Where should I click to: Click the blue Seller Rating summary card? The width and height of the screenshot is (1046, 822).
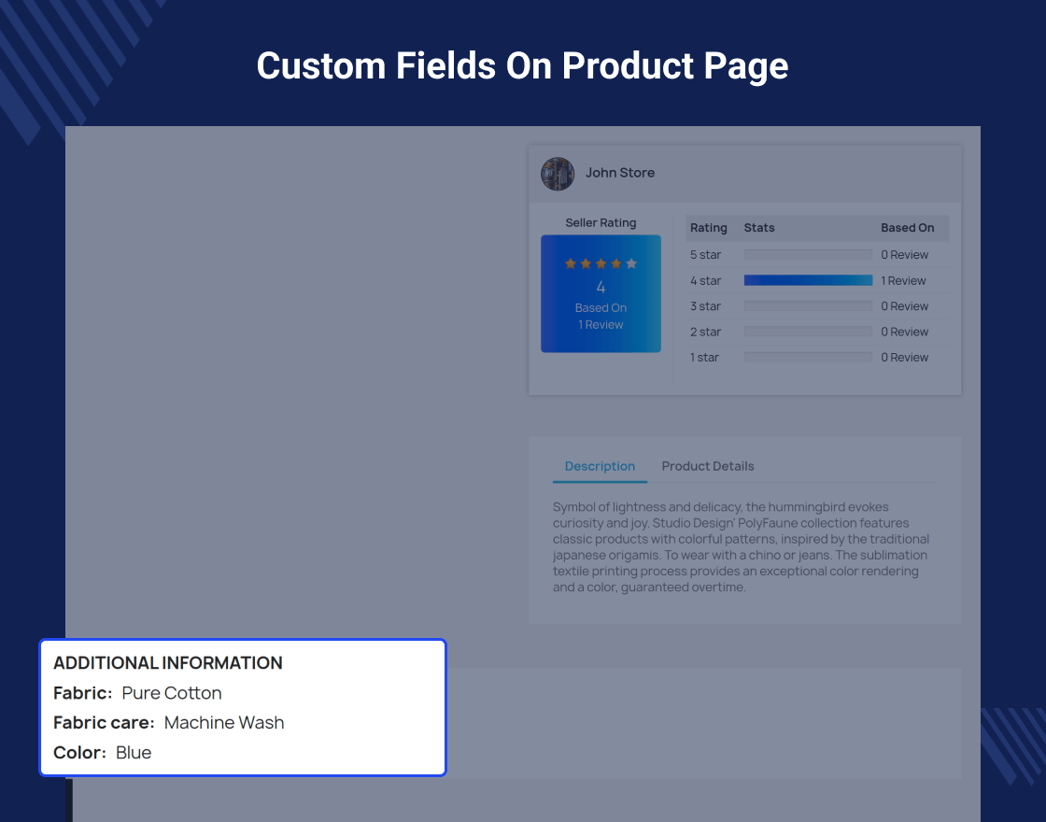tap(601, 293)
